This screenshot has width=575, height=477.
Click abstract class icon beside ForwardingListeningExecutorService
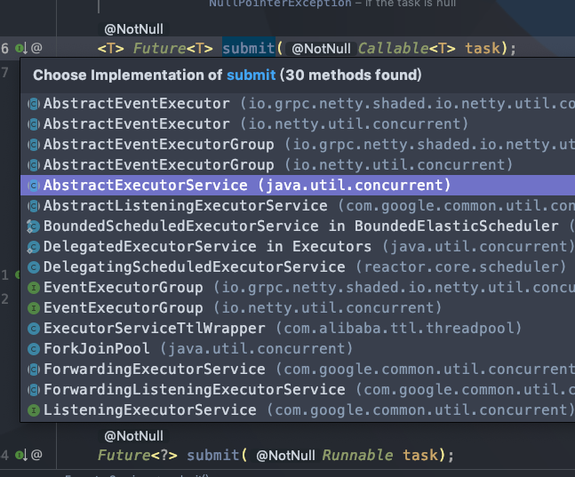[34, 390]
